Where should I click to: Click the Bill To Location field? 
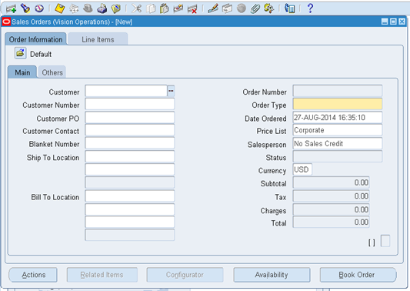(x=130, y=196)
